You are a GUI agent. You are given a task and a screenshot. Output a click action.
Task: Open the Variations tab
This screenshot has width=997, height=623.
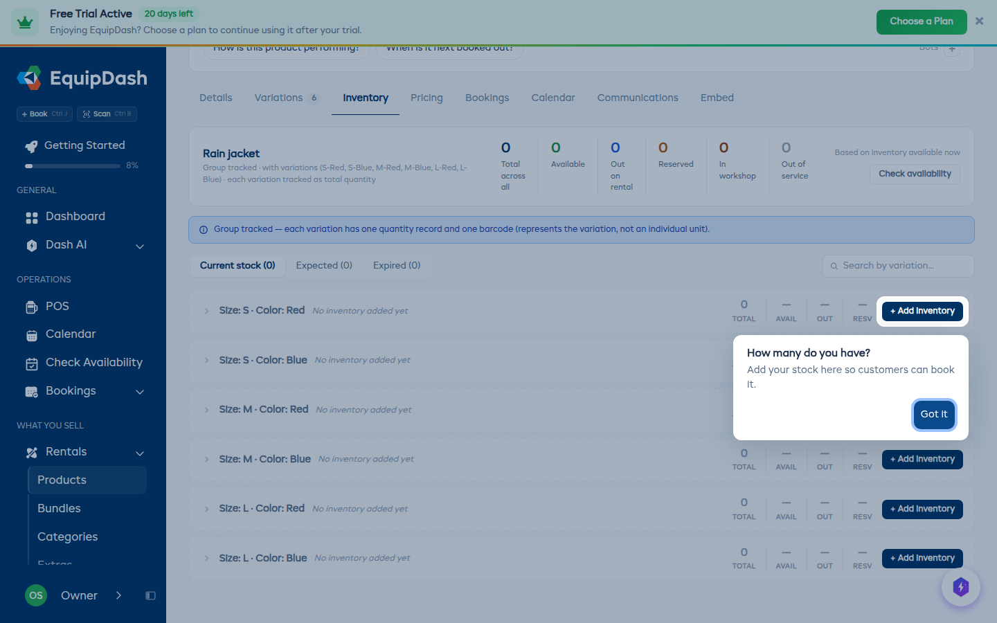(287, 98)
